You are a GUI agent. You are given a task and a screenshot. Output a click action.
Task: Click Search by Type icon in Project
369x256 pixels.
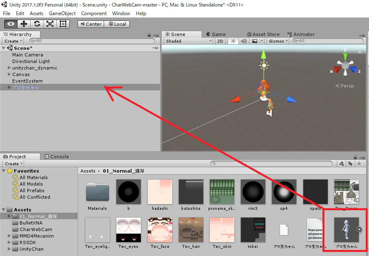(x=342, y=164)
